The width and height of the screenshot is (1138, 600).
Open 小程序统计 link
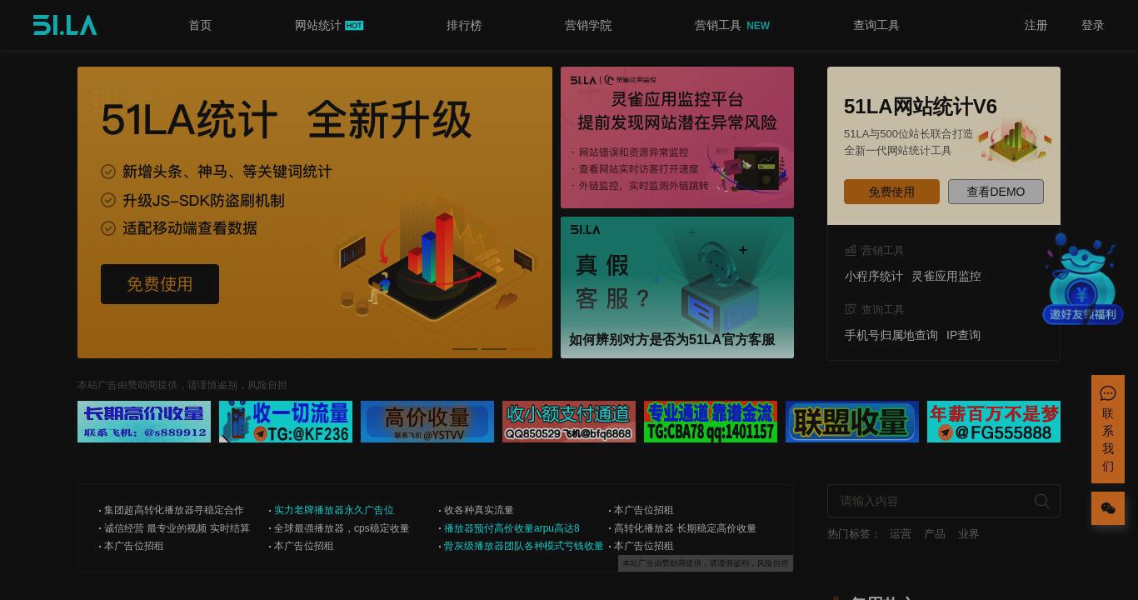(874, 276)
